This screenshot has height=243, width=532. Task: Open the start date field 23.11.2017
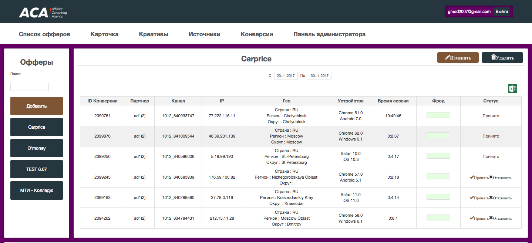286,76
